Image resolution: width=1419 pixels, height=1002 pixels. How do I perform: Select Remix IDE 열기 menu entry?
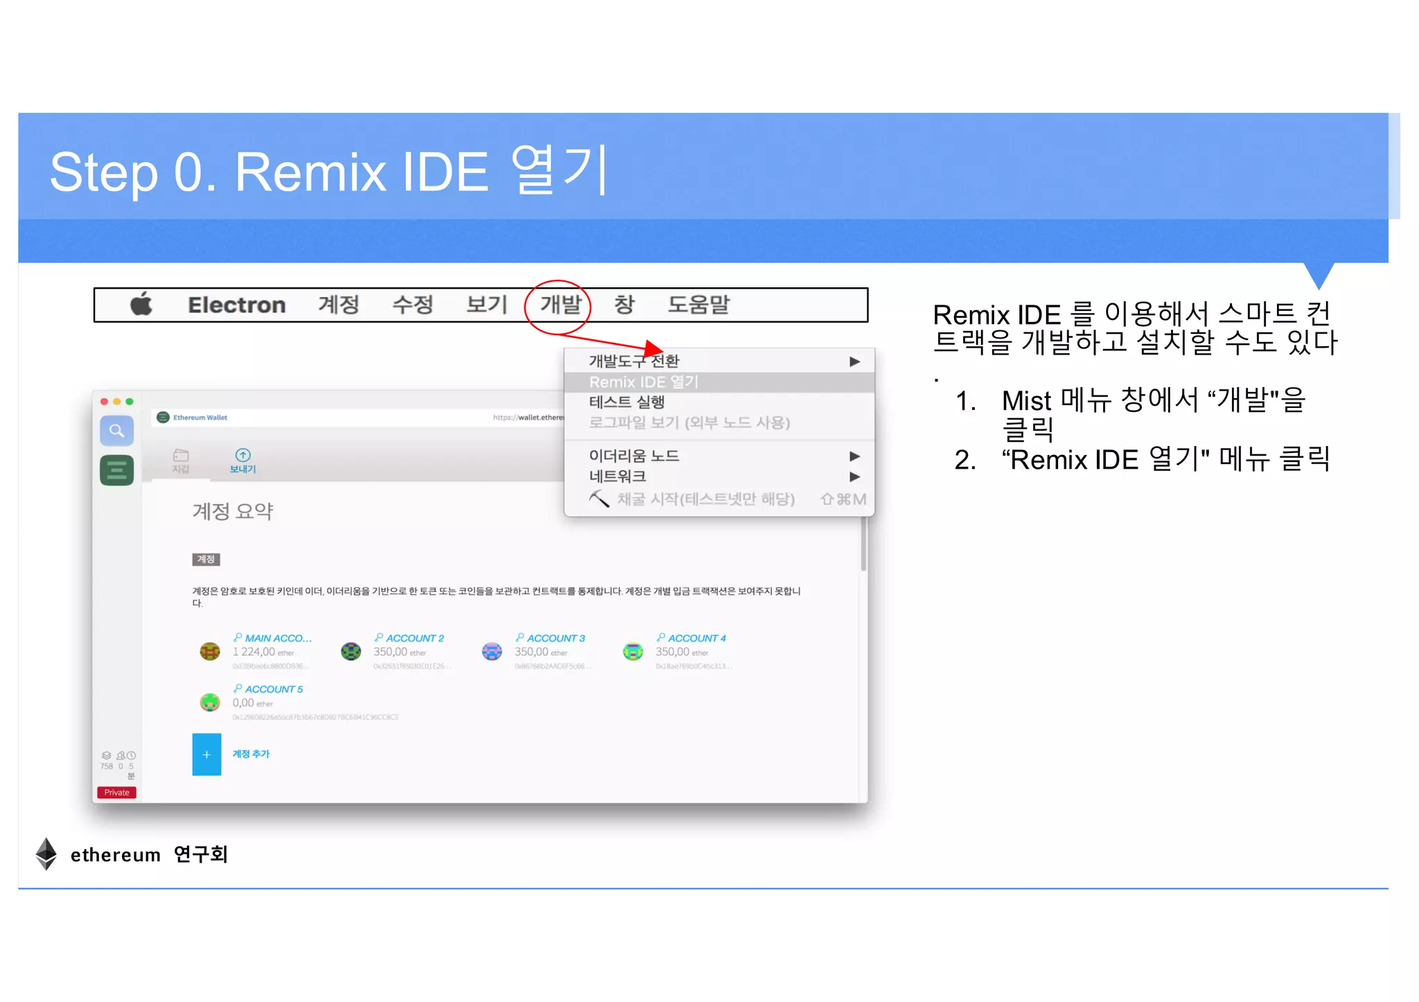tap(719, 382)
